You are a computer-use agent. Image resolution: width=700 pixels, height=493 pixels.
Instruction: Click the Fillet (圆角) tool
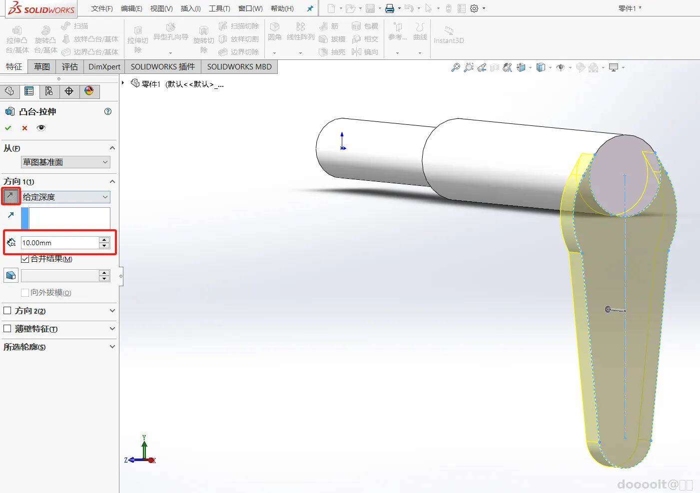pyautogui.click(x=274, y=32)
